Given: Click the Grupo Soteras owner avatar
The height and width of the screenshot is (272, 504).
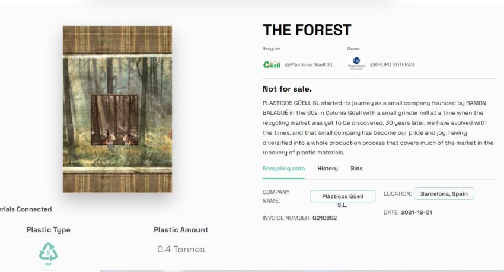Looking at the screenshot, I should click(356, 63).
